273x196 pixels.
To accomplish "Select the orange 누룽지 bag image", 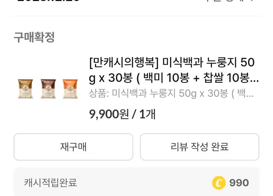I will coord(70,89).
